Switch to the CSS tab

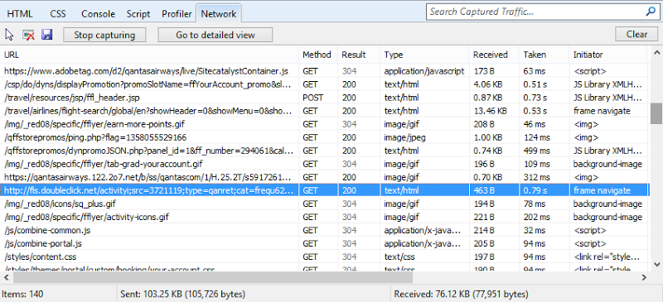[58, 14]
